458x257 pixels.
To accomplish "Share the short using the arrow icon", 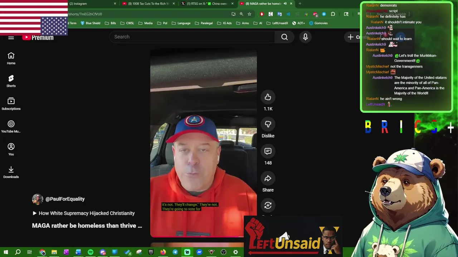I will [x=268, y=178].
